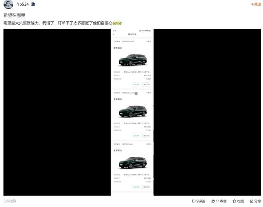
Task: Click the first car order image
Action: tap(132, 60)
